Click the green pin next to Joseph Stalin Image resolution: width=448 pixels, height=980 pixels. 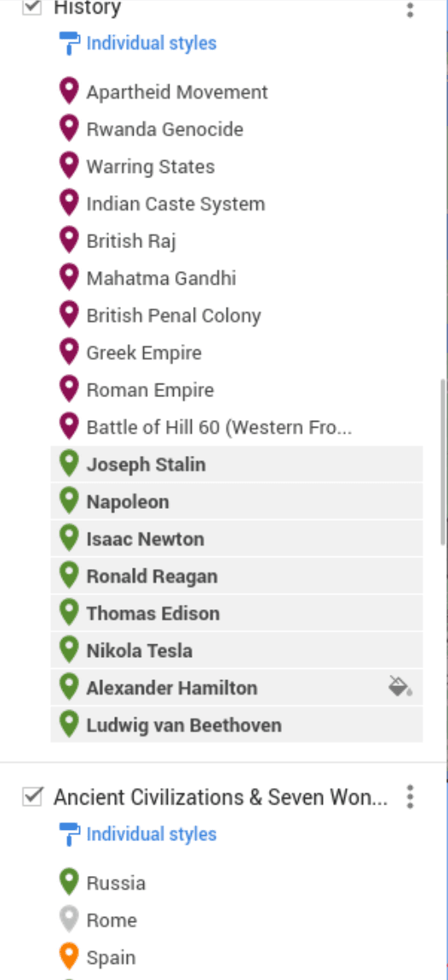coord(69,464)
